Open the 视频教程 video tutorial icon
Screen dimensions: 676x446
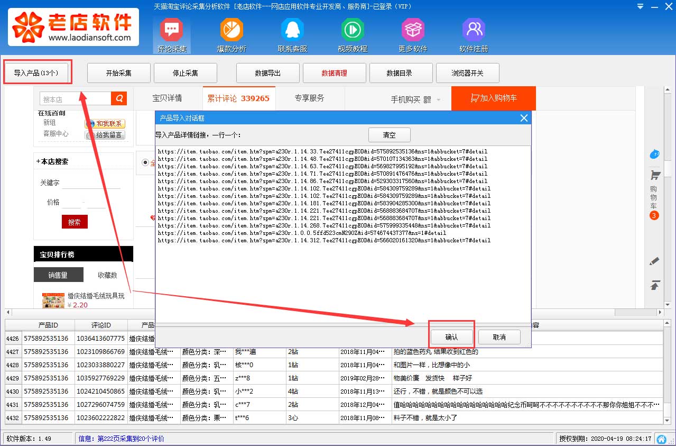[352, 35]
